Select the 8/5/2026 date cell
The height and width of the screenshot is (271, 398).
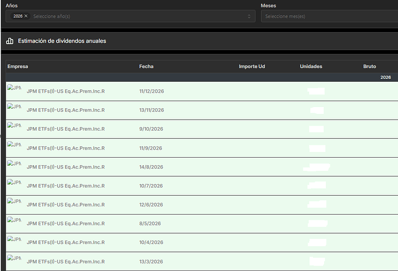(x=150, y=224)
